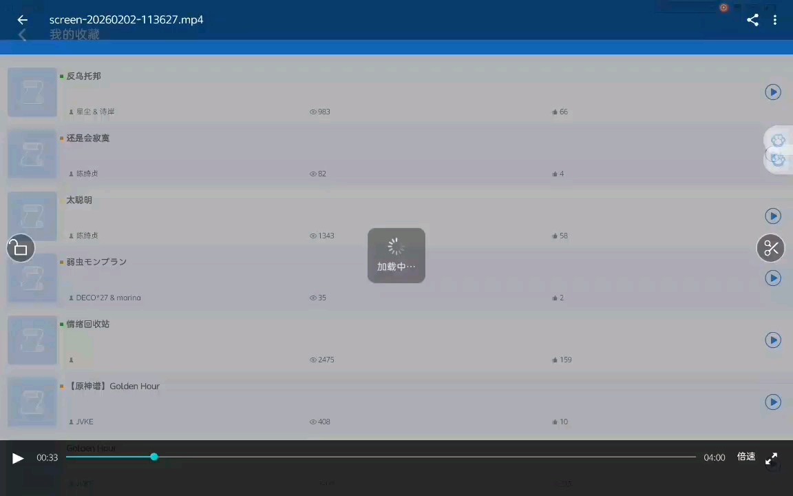Image resolution: width=793 pixels, height=496 pixels.
Task: Toggle fullscreen with the expand arrows icon
Action: coord(772,458)
